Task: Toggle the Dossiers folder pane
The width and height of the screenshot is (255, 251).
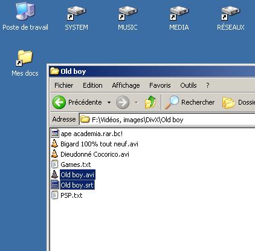Action: click(x=238, y=102)
